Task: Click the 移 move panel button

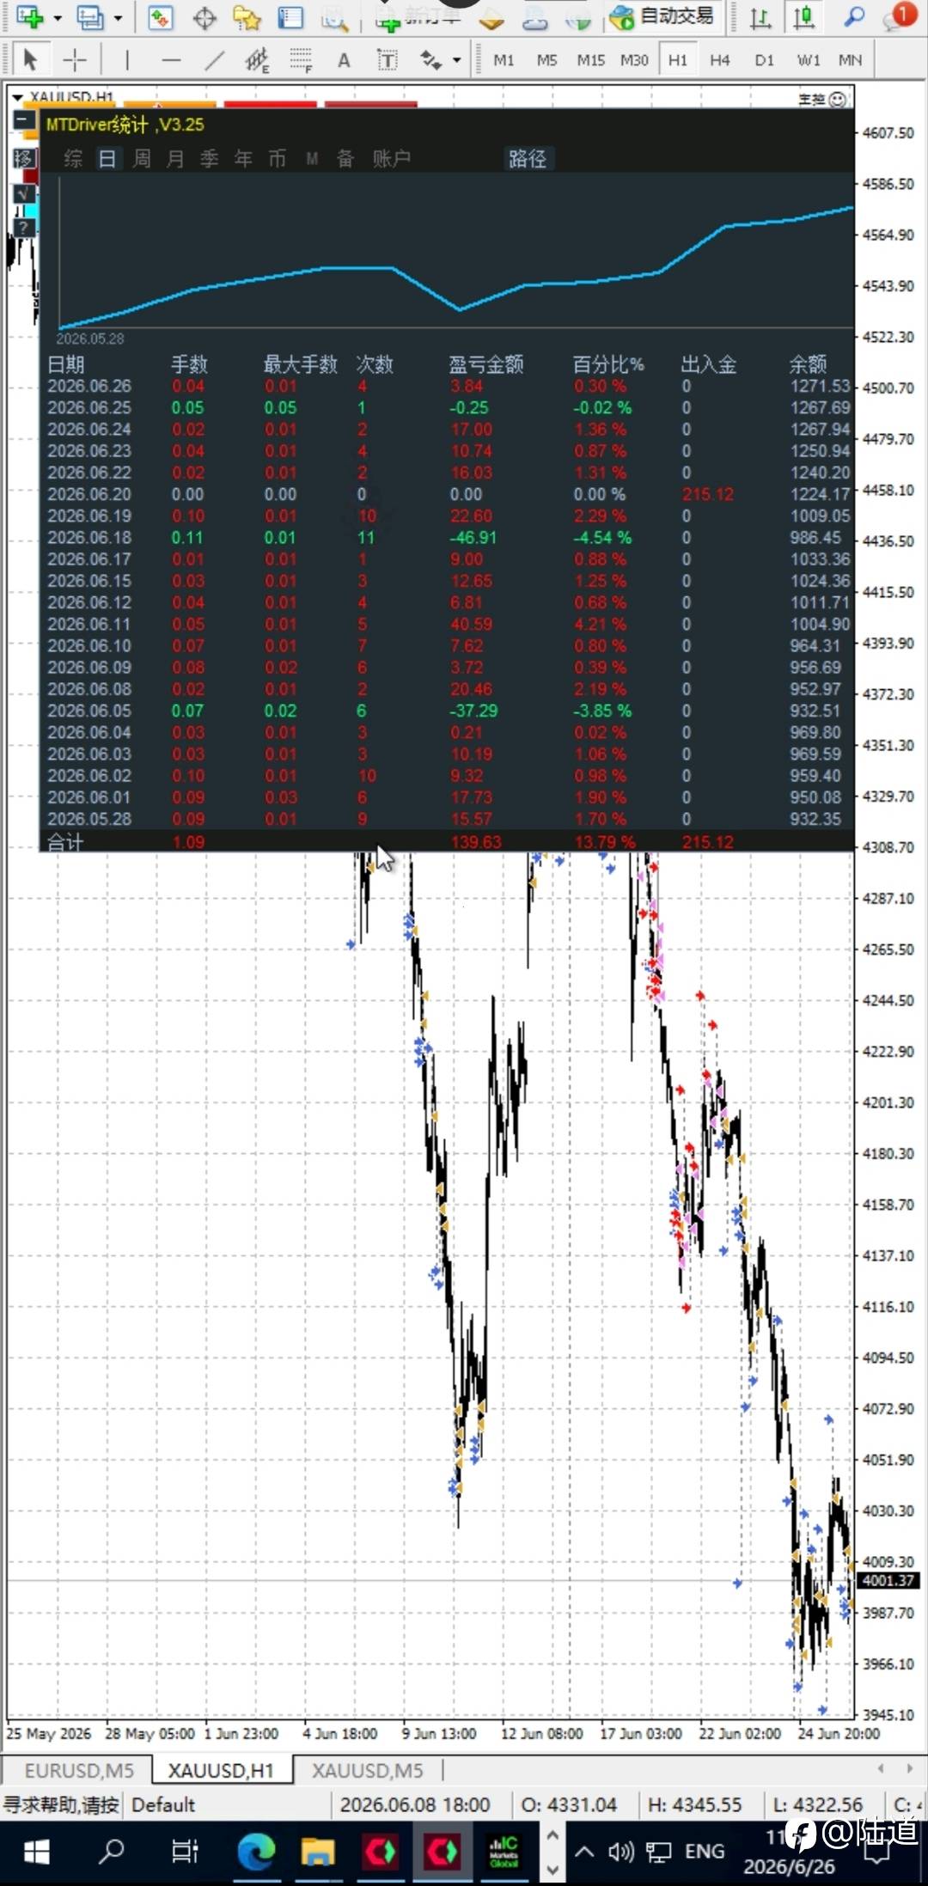Action: tap(24, 158)
